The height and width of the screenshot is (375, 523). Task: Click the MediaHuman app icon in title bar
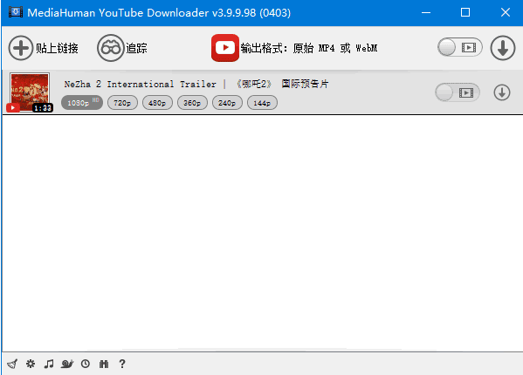[x=16, y=12]
